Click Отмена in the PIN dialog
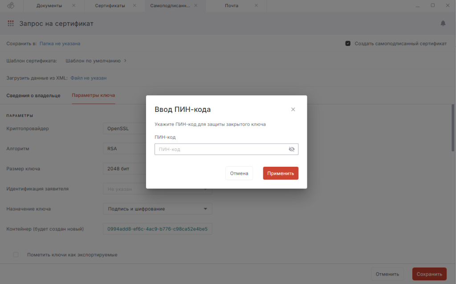Screen dimensions: 456x284 click(239, 173)
